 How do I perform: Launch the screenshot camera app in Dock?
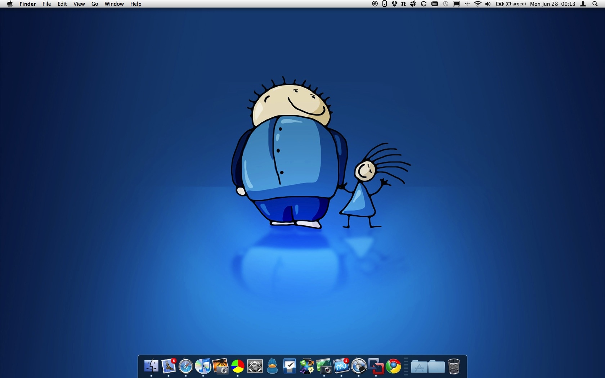(324, 366)
